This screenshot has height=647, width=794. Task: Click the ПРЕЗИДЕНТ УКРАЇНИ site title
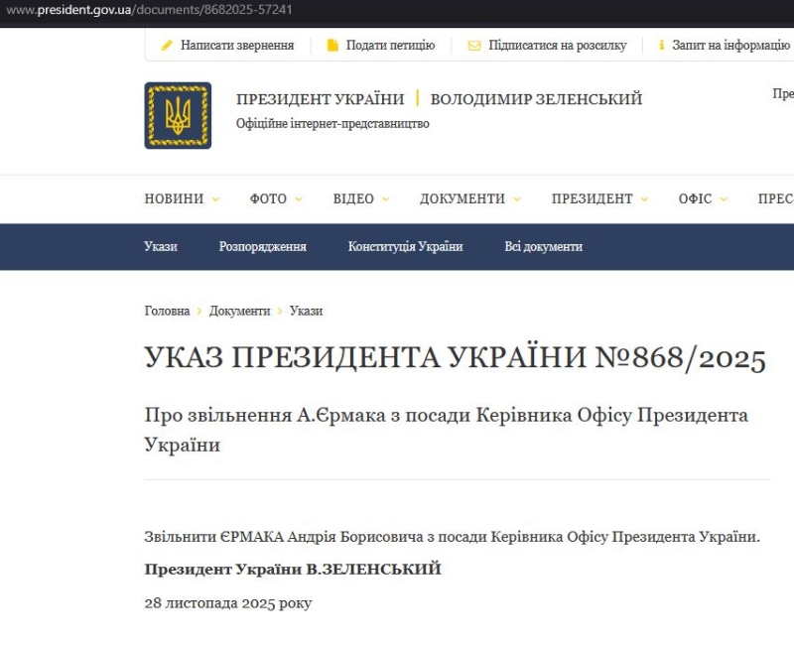point(320,99)
